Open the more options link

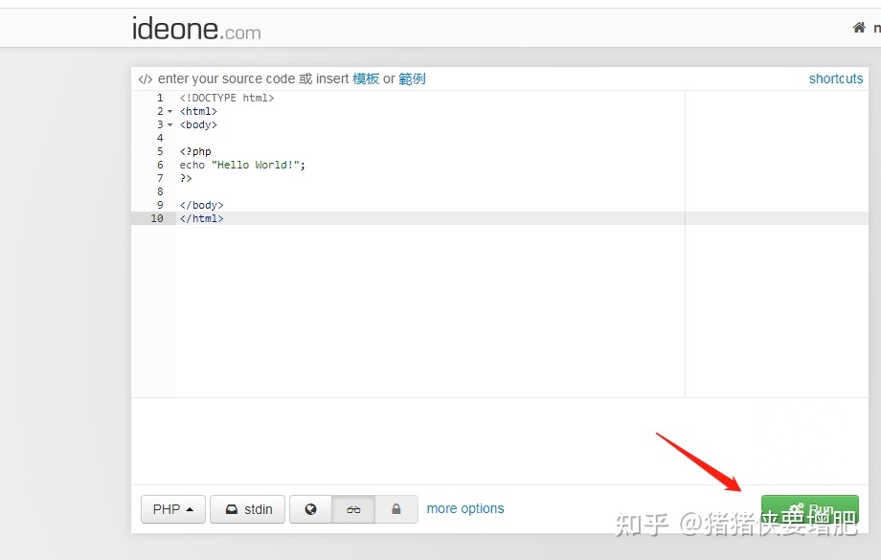465,508
